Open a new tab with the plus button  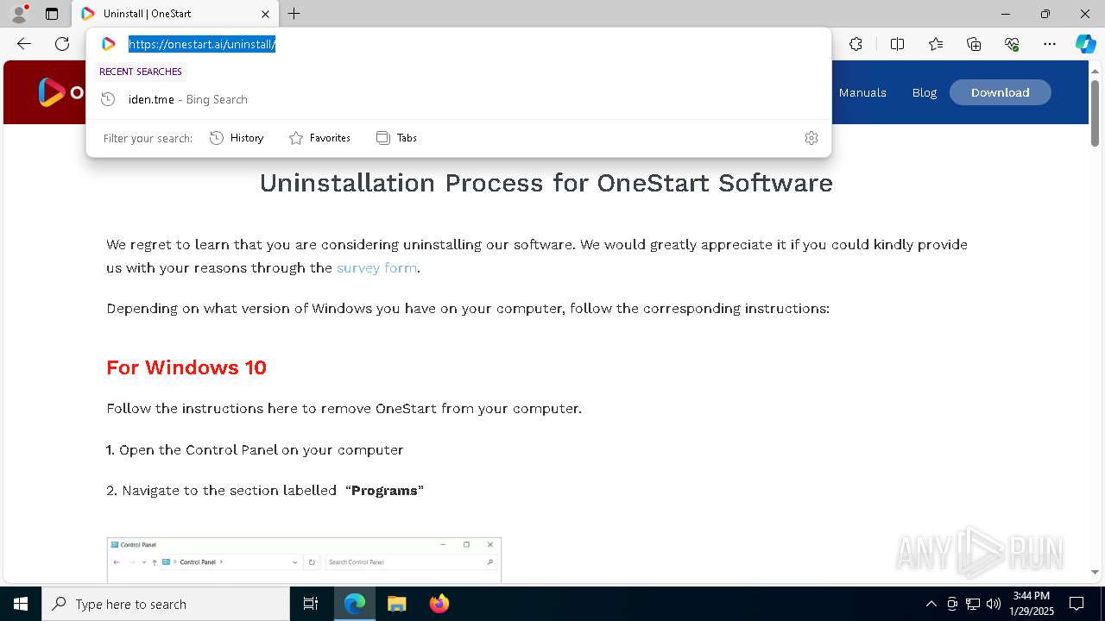coord(294,14)
